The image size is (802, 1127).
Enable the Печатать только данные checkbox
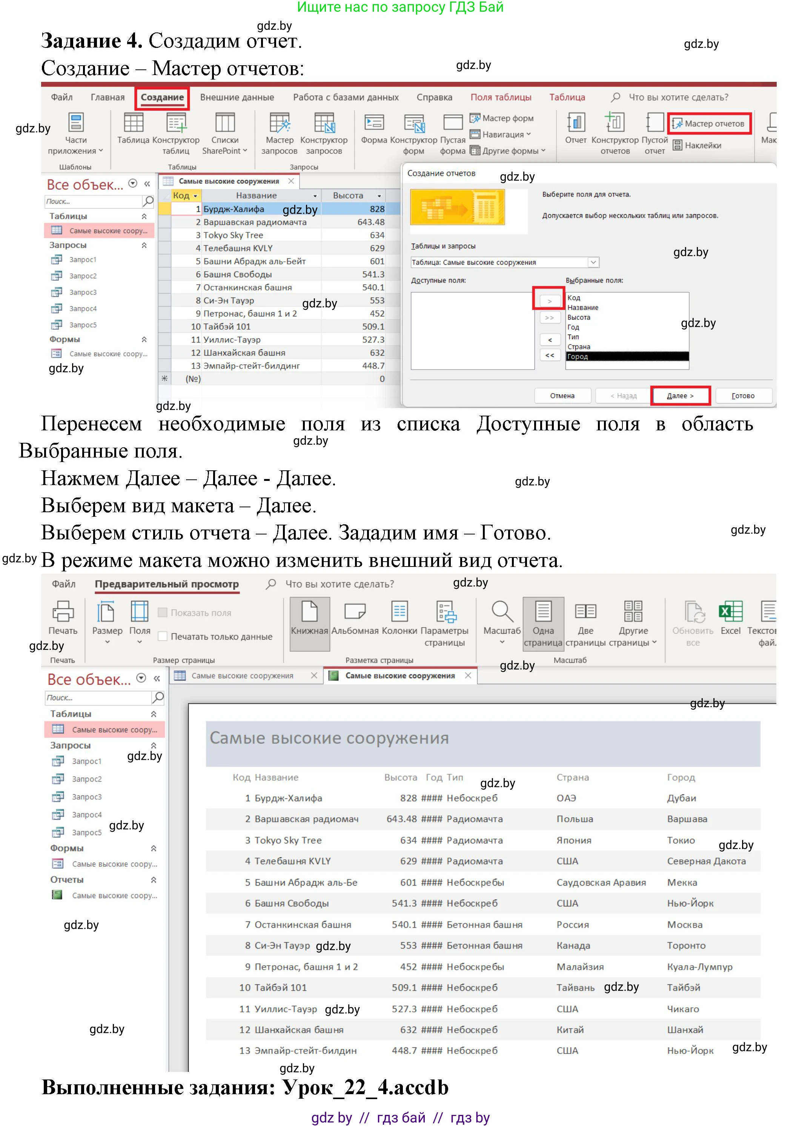pos(163,637)
